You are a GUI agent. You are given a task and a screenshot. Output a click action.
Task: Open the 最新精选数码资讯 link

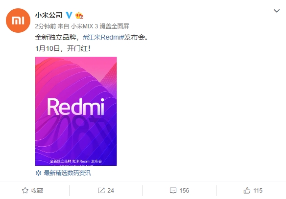tap(67, 173)
